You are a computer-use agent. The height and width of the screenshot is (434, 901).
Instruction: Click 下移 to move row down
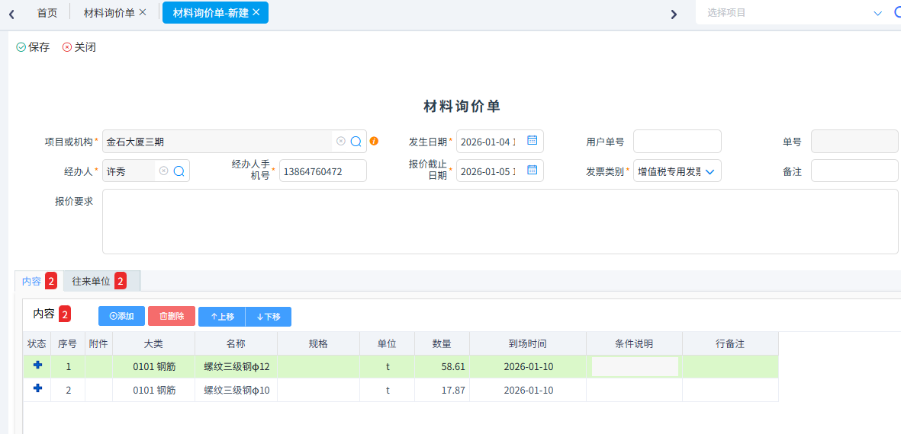point(269,317)
